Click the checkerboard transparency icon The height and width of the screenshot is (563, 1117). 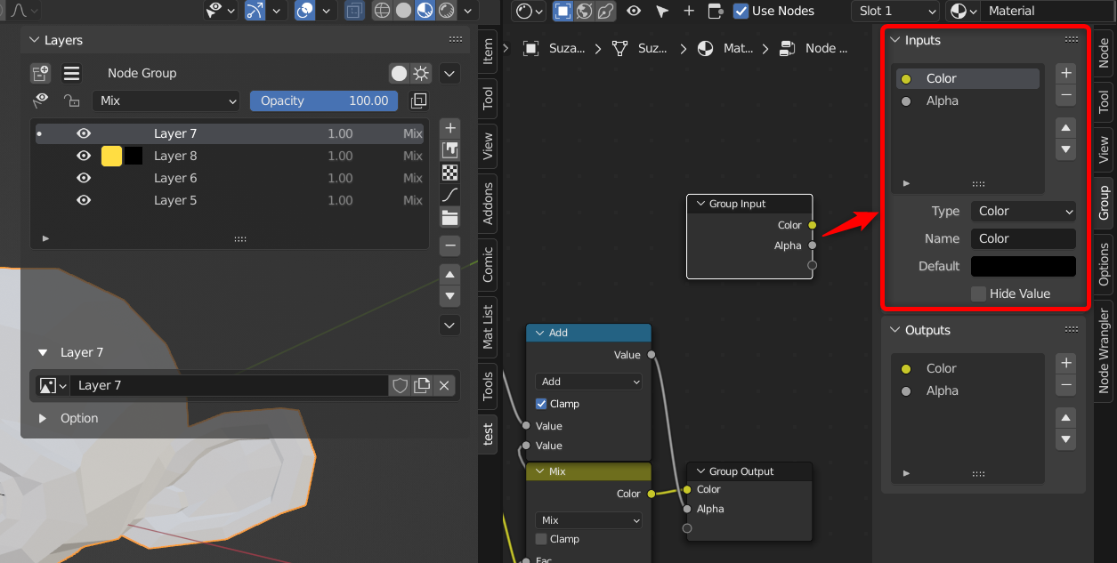450,173
